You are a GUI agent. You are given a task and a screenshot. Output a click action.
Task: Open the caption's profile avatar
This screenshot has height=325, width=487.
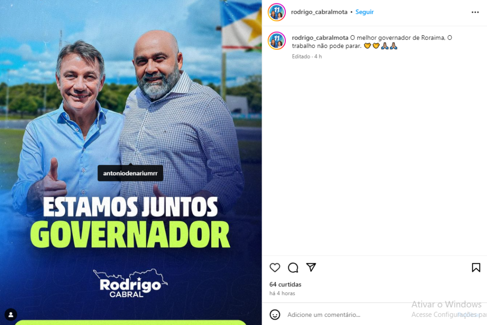coord(277,41)
